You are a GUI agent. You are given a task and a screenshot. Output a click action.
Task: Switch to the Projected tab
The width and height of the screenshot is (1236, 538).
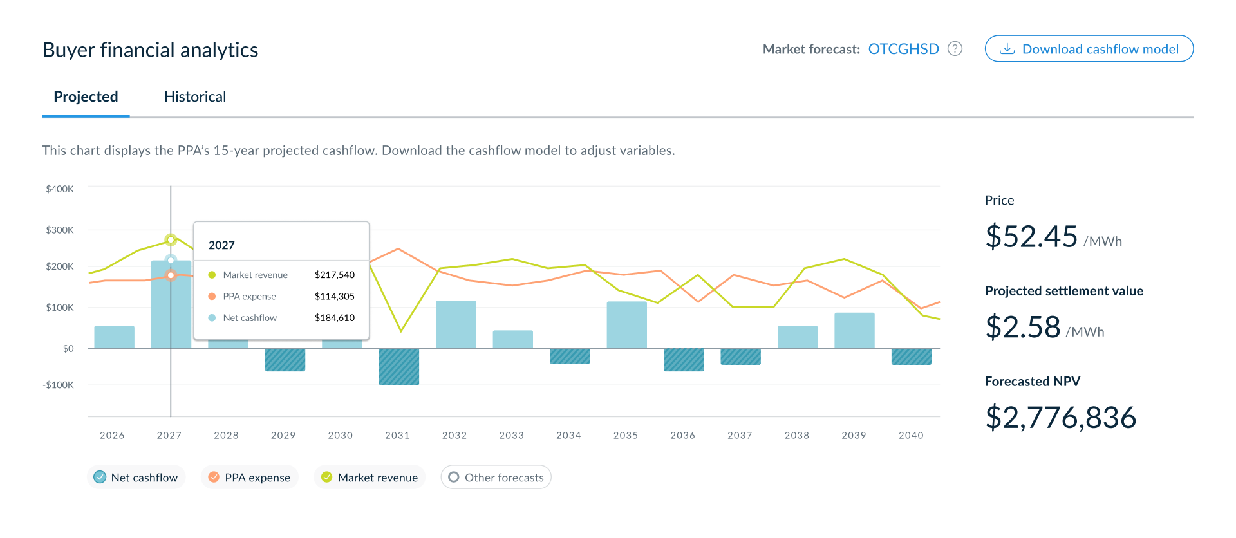pyautogui.click(x=86, y=97)
